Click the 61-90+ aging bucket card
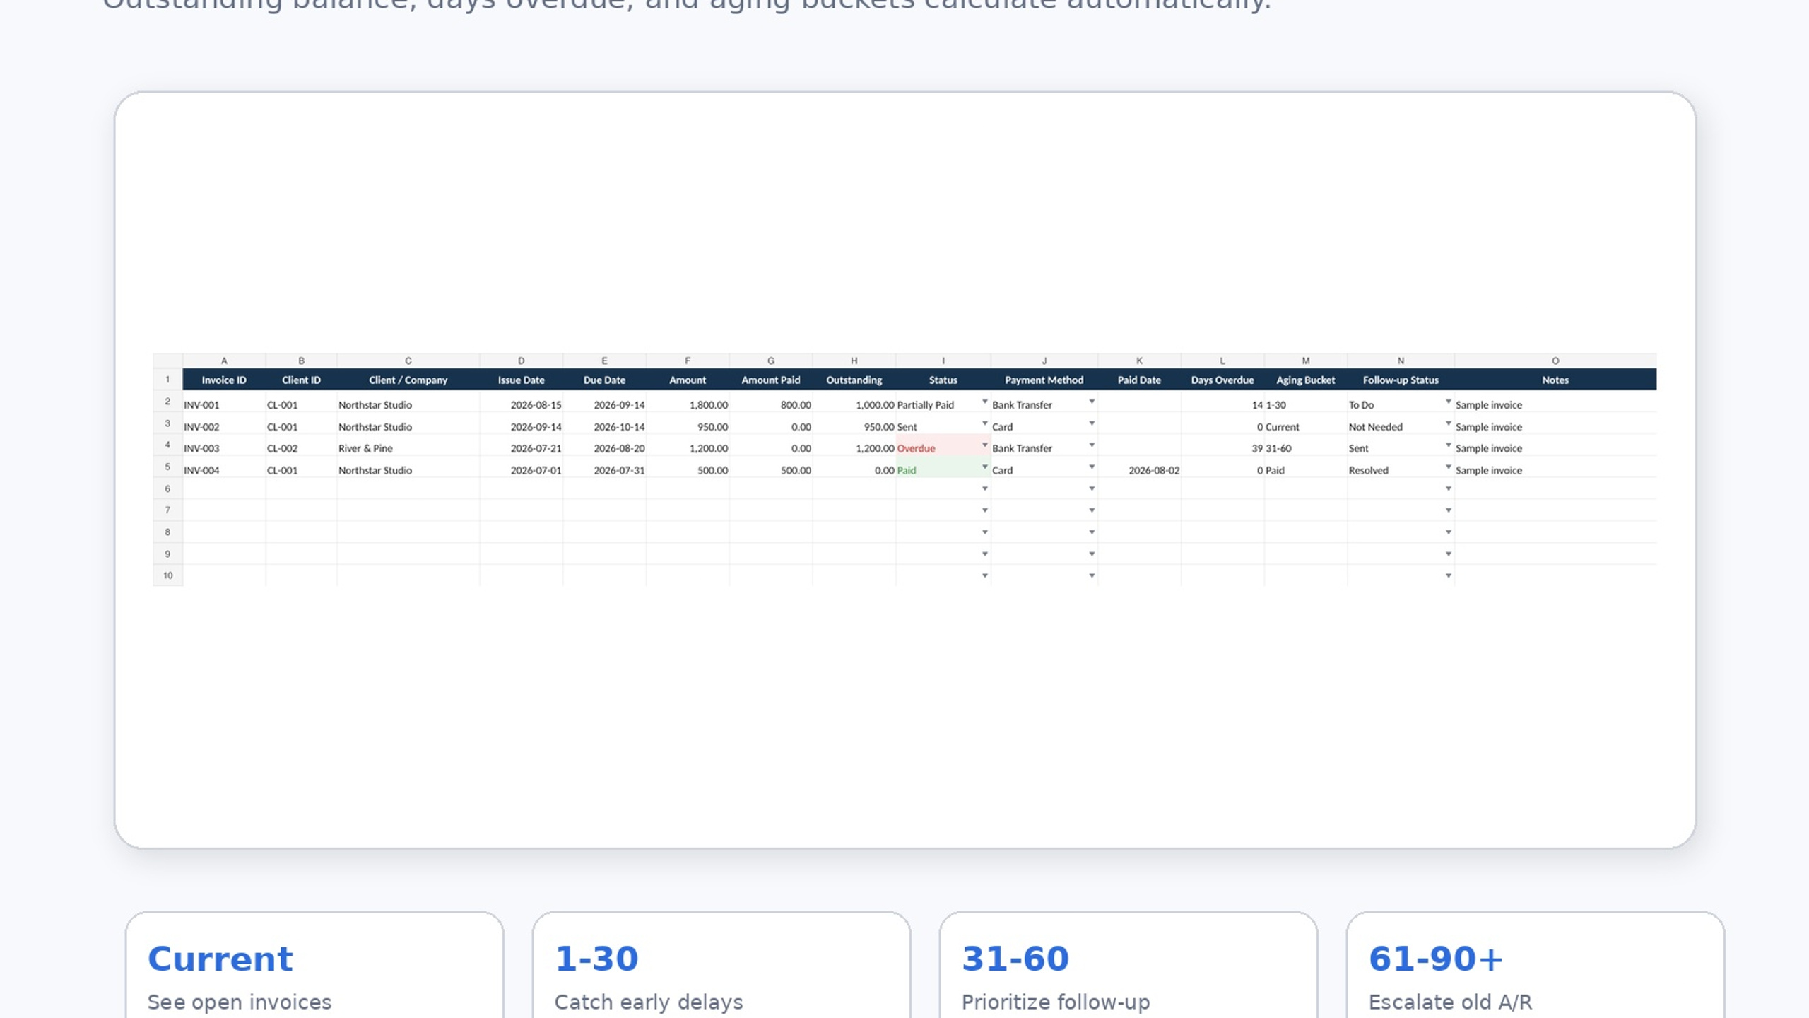 [x=1536, y=966]
